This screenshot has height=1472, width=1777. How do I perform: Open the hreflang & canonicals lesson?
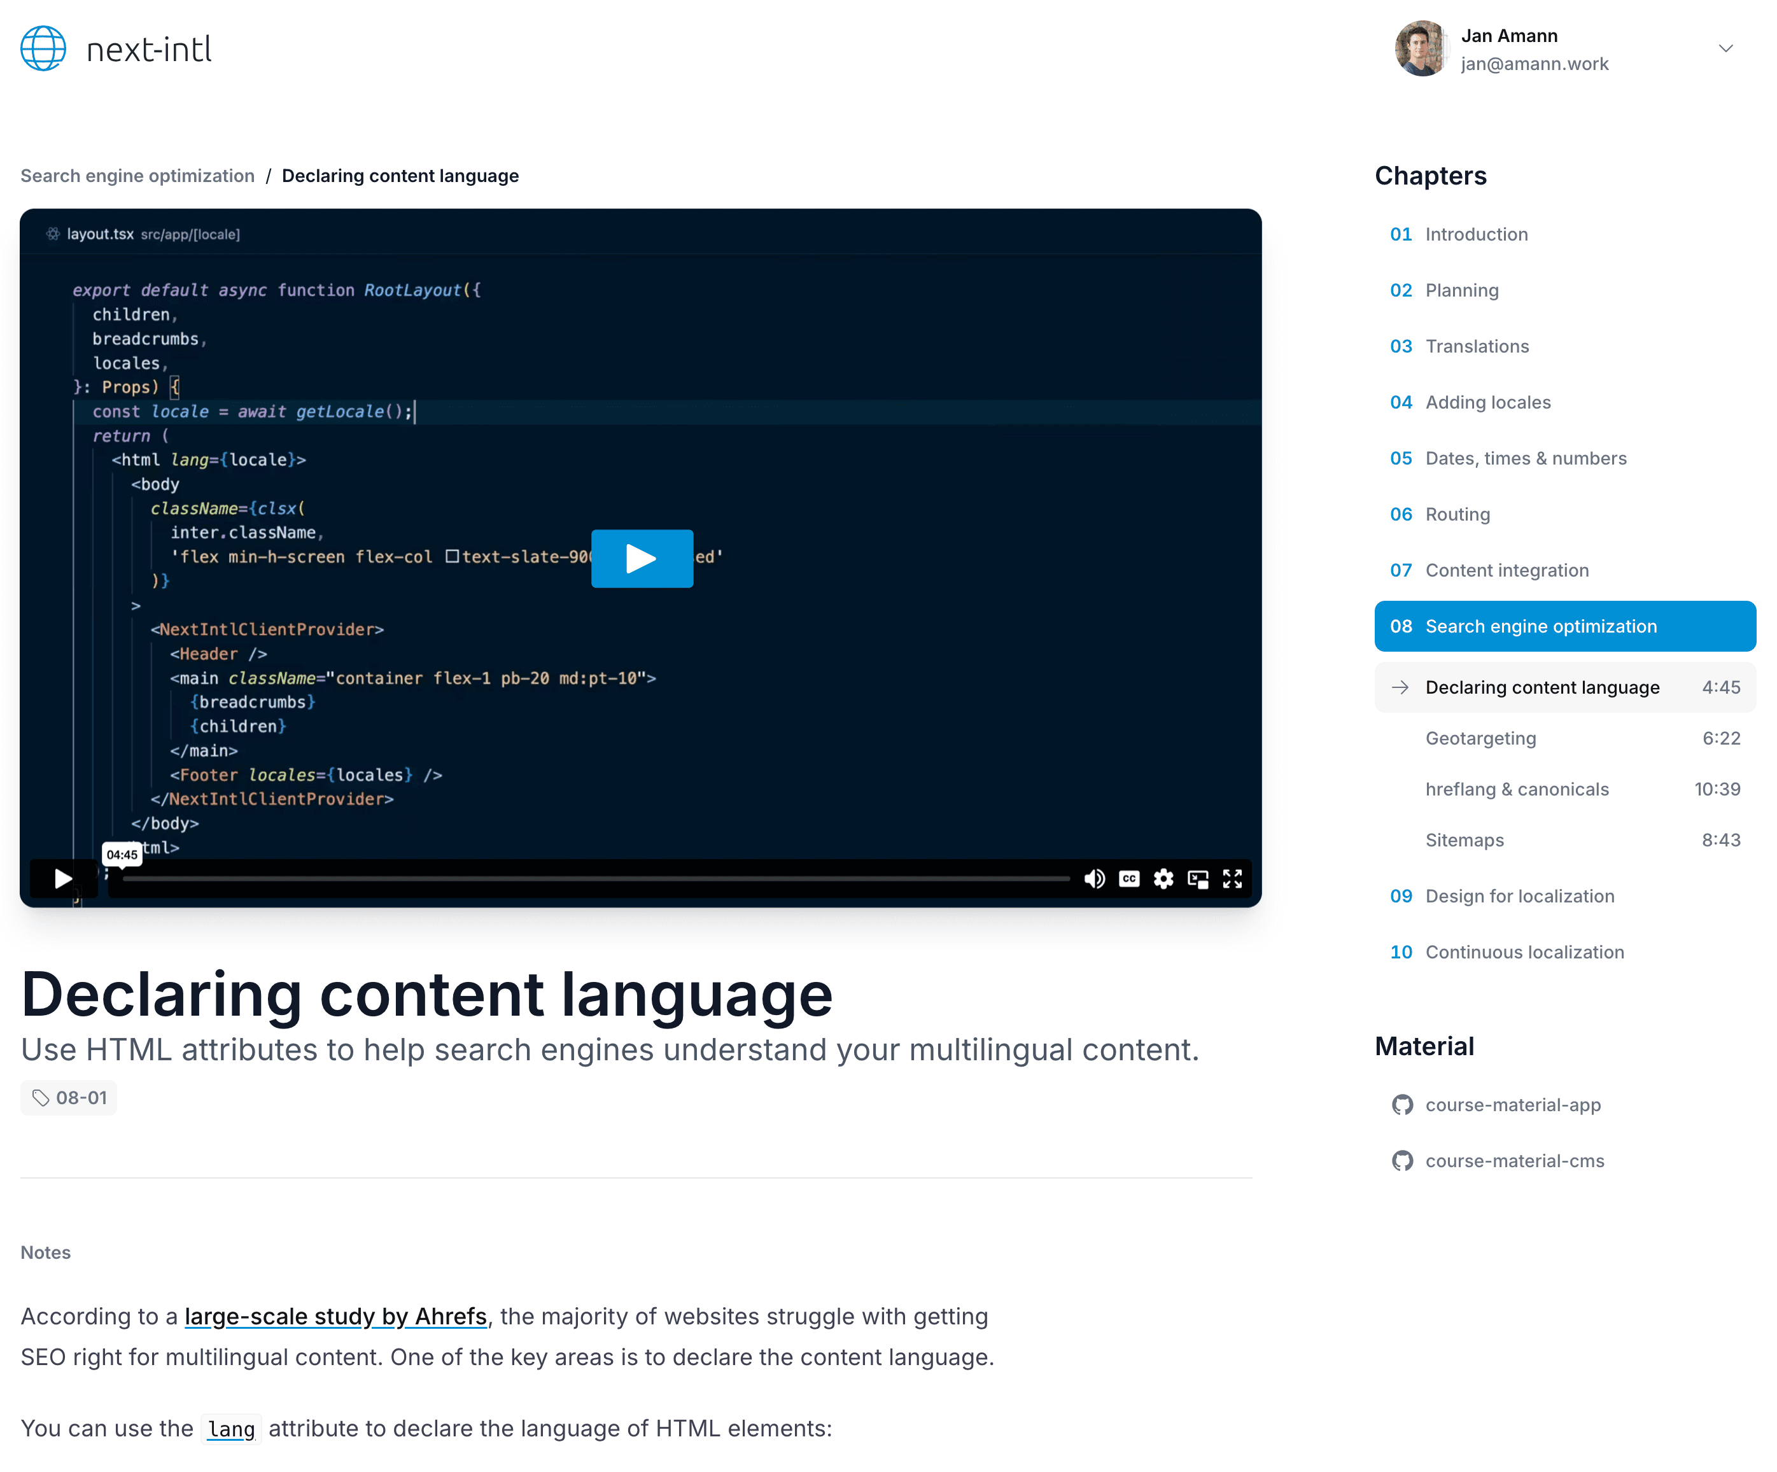(x=1517, y=789)
